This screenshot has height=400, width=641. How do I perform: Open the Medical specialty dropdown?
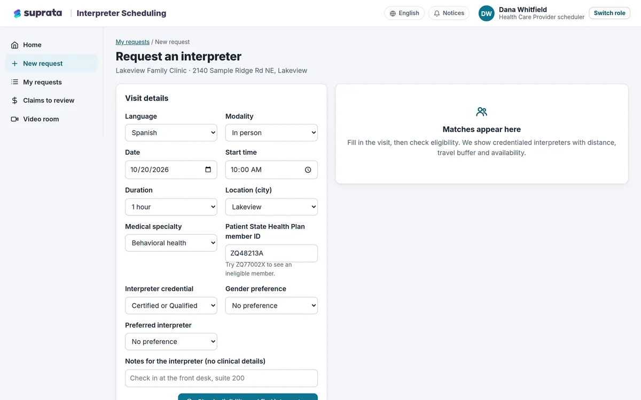point(171,243)
